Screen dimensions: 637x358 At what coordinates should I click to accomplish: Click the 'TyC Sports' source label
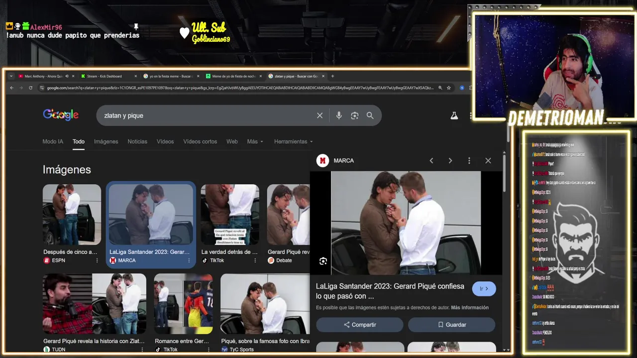point(242,350)
